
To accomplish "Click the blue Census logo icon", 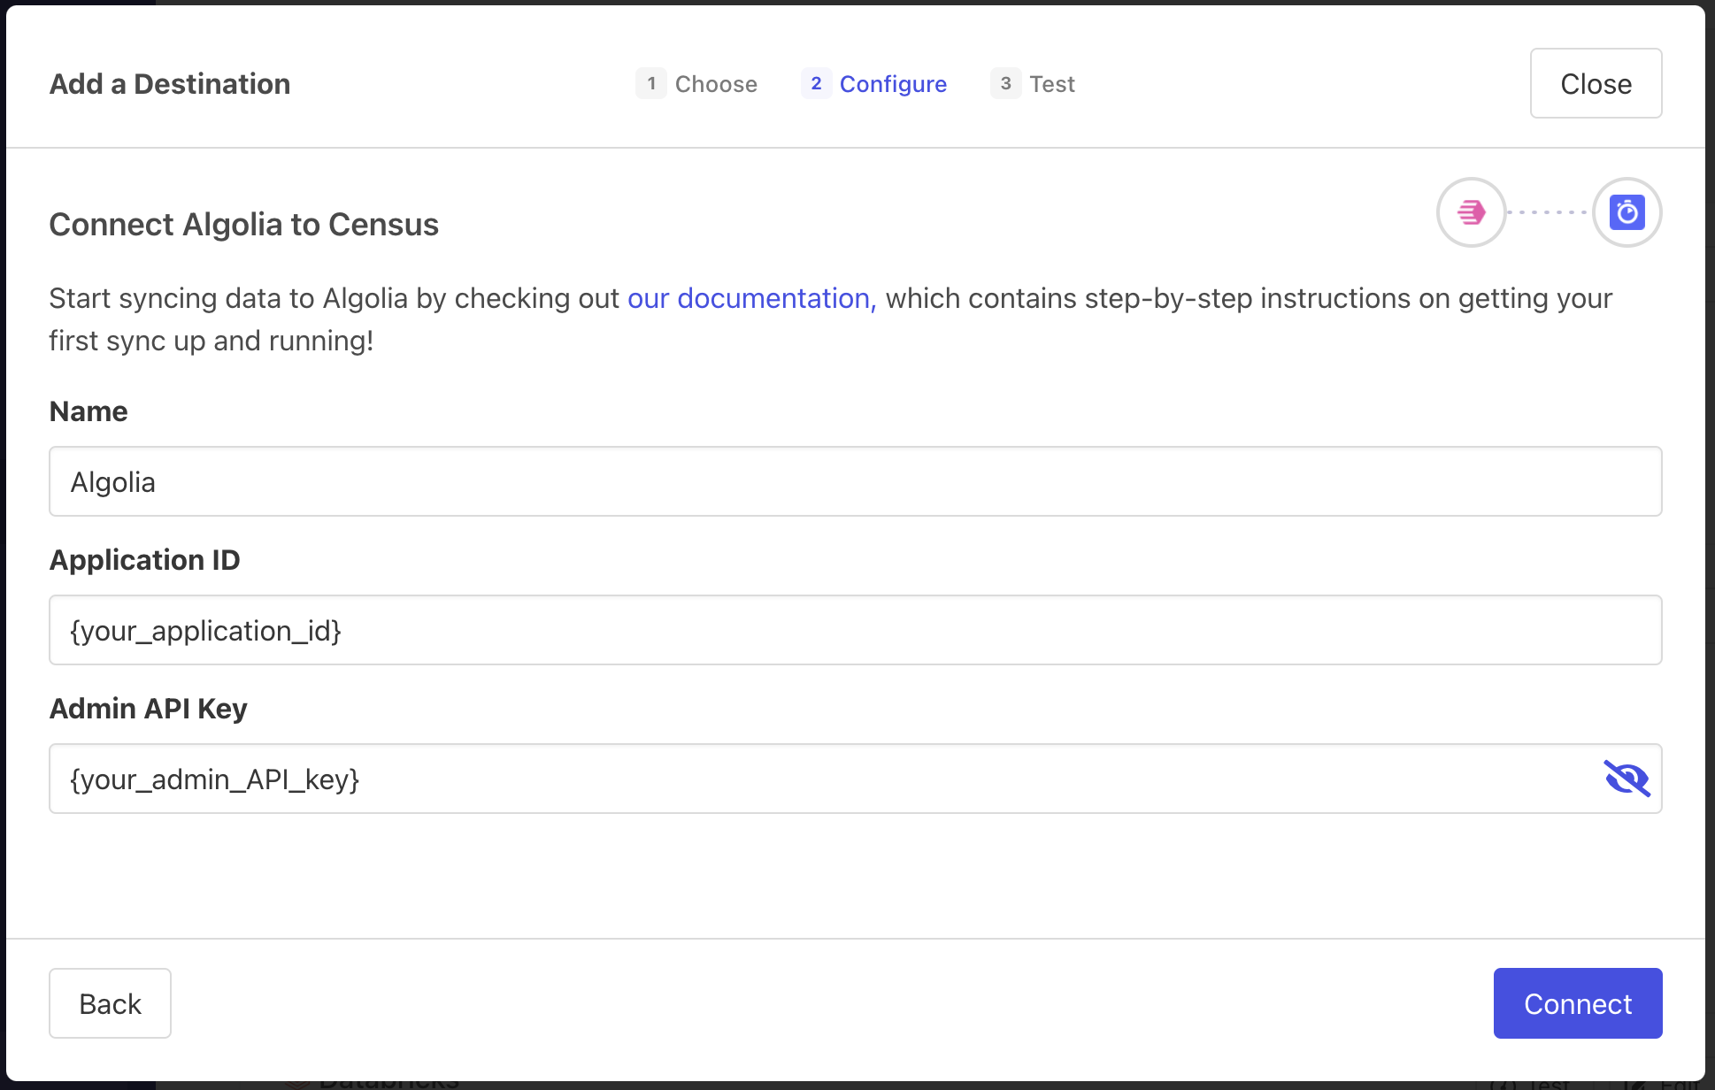I will 1627,212.
